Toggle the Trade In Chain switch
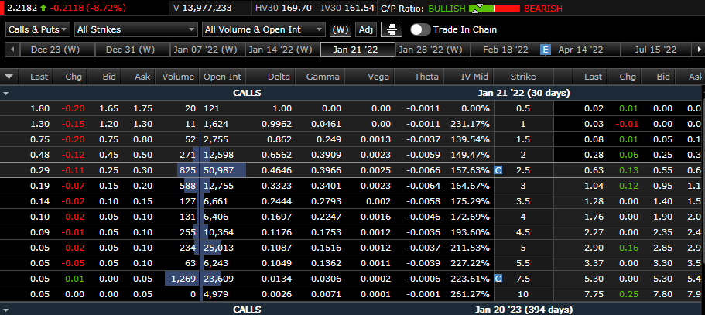This screenshot has height=315, width=705. click(420, 29)
